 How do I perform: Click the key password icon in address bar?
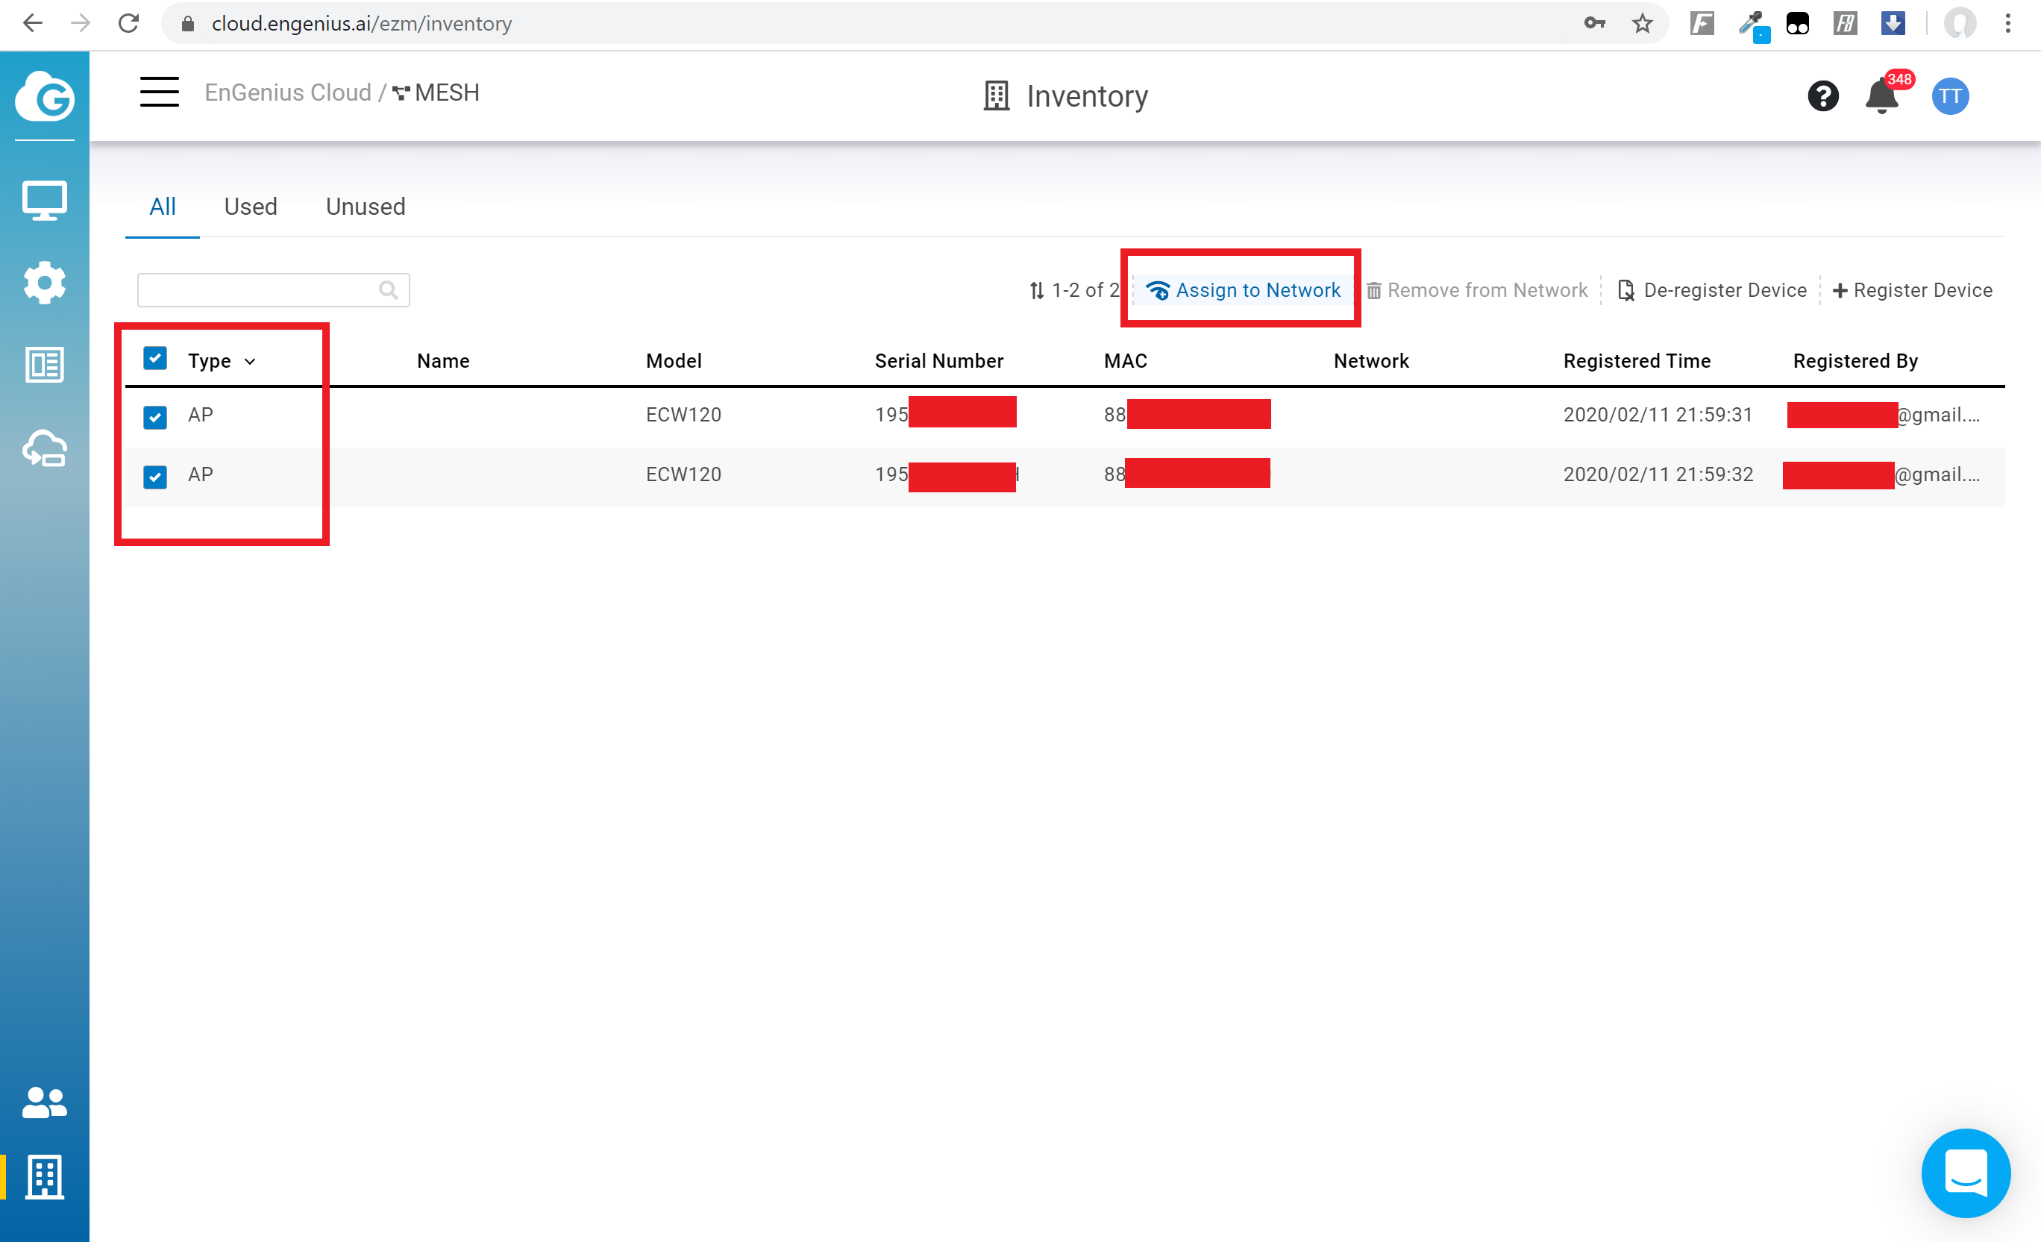coord(1596,23)
